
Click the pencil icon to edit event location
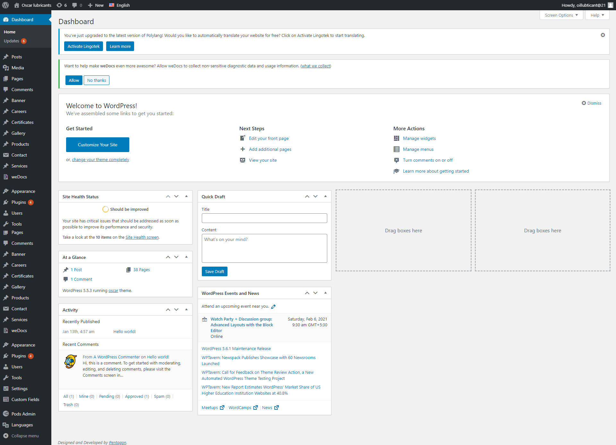(273, 306)
